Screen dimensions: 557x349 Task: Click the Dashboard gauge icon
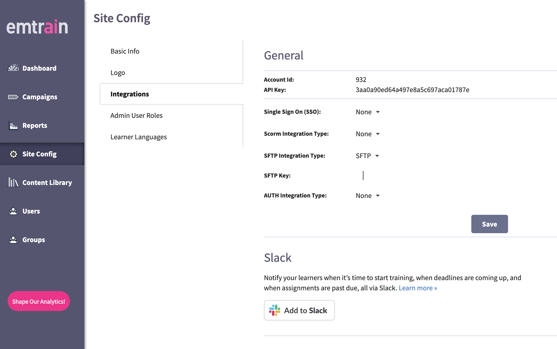coord(13,68)
